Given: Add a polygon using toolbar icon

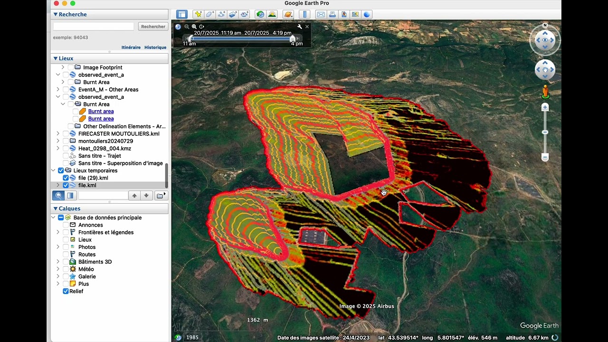Looking at the screenshot, I should pyautogui.click(x=210, y=14).
